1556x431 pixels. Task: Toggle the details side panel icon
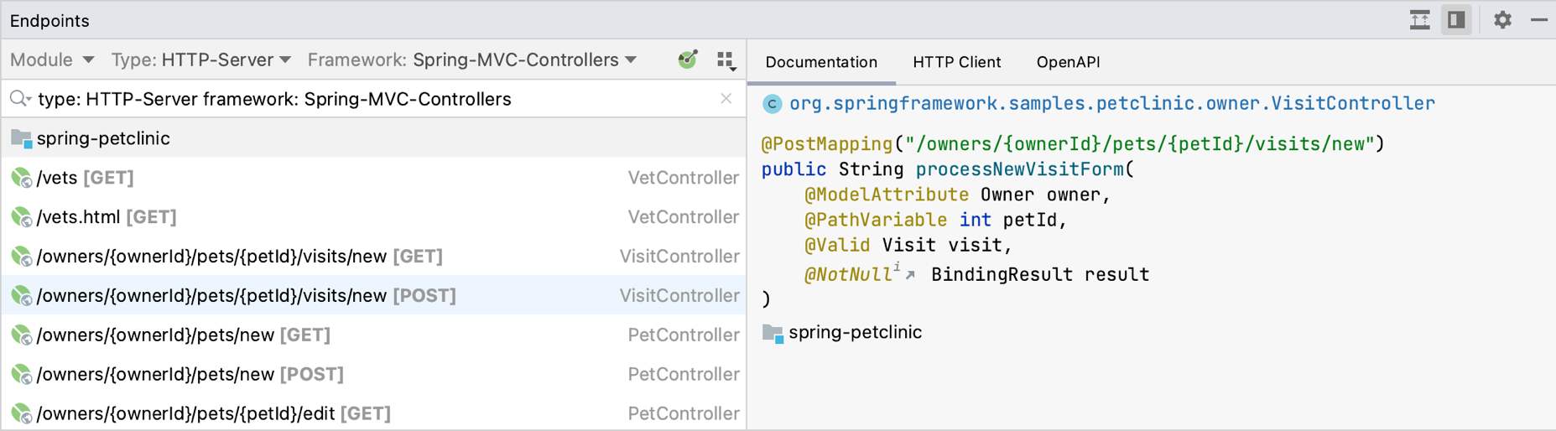(1457, 20)
